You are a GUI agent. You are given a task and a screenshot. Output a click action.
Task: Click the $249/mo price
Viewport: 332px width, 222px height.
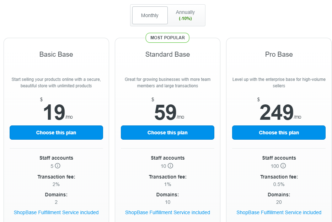(279, 110)
